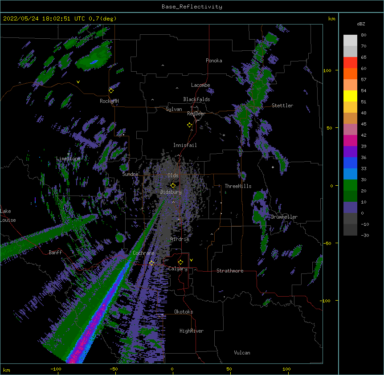This screenshot has height=375, width=384.
Task: Select the yellow diamond marker above Calgary label
Action: (180, 262)
